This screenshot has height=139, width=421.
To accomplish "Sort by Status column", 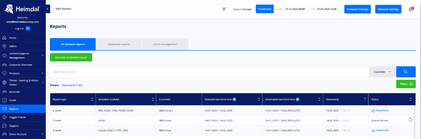I will pos(410,99).
